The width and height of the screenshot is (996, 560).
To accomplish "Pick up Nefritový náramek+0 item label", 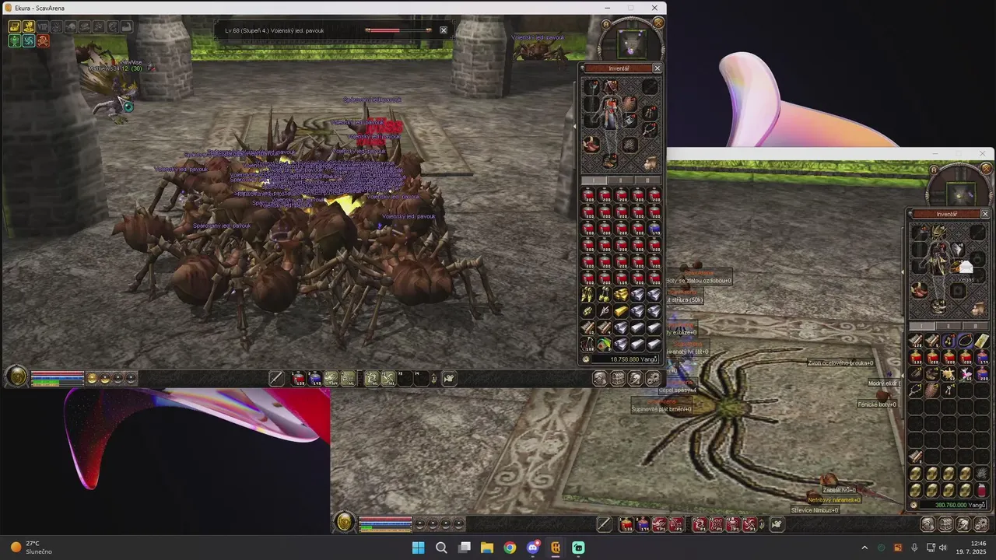I will [x=833, y=500].
